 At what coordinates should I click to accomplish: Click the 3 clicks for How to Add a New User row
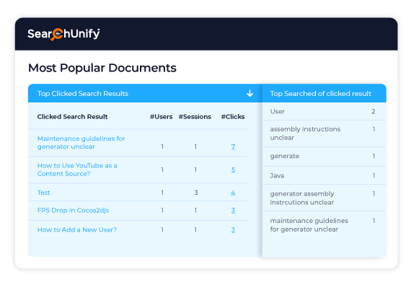tap(233, 230)
